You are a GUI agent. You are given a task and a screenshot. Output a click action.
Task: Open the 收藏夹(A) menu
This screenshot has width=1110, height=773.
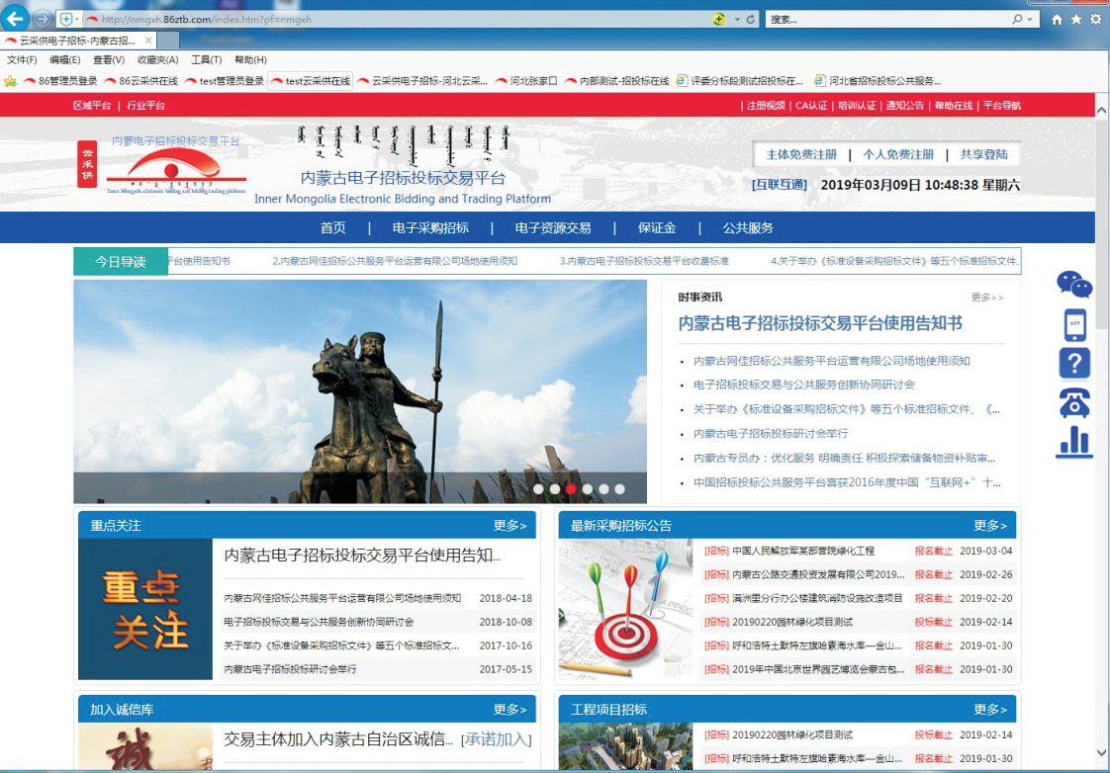pyautogui.click(x=158, y=60)
